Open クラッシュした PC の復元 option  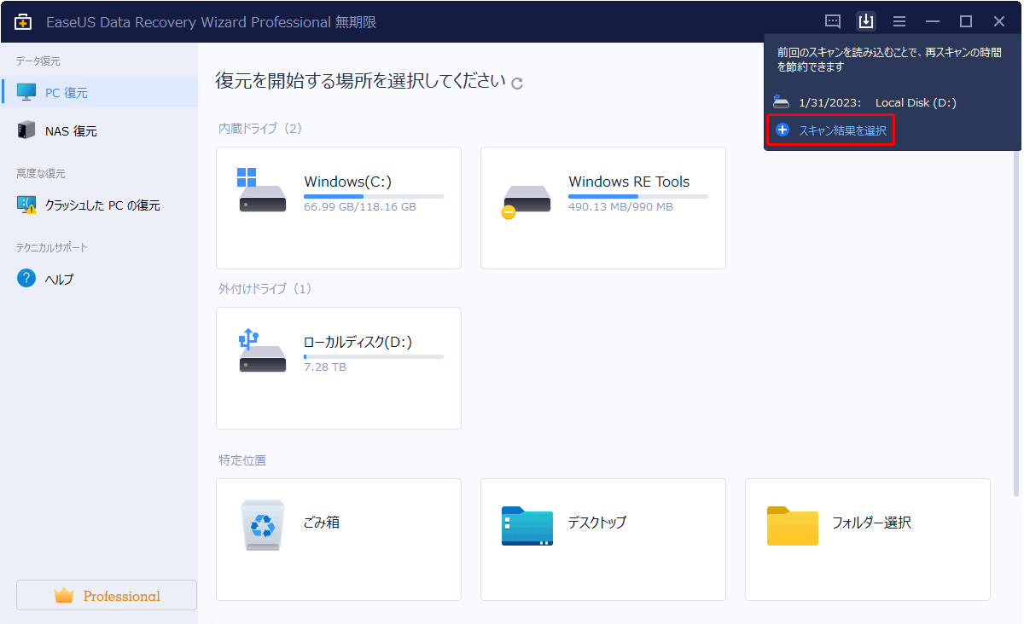[x=99, y=205]
